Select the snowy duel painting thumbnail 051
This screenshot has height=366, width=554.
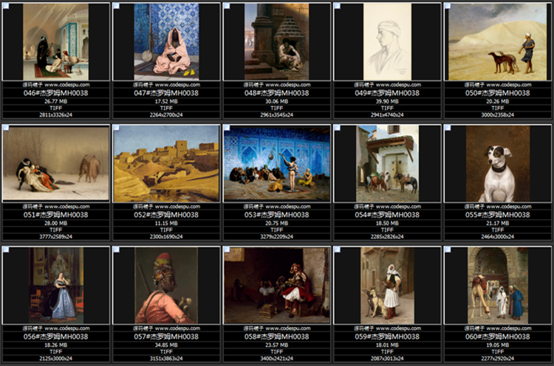[x=56, y=164]
